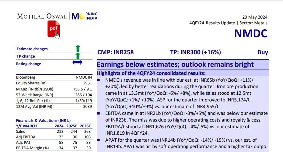Click the 'Y/E MARCH' column header
Viewport: 283px width, 152px height.
pyautogui.click(x=26, y=126)
